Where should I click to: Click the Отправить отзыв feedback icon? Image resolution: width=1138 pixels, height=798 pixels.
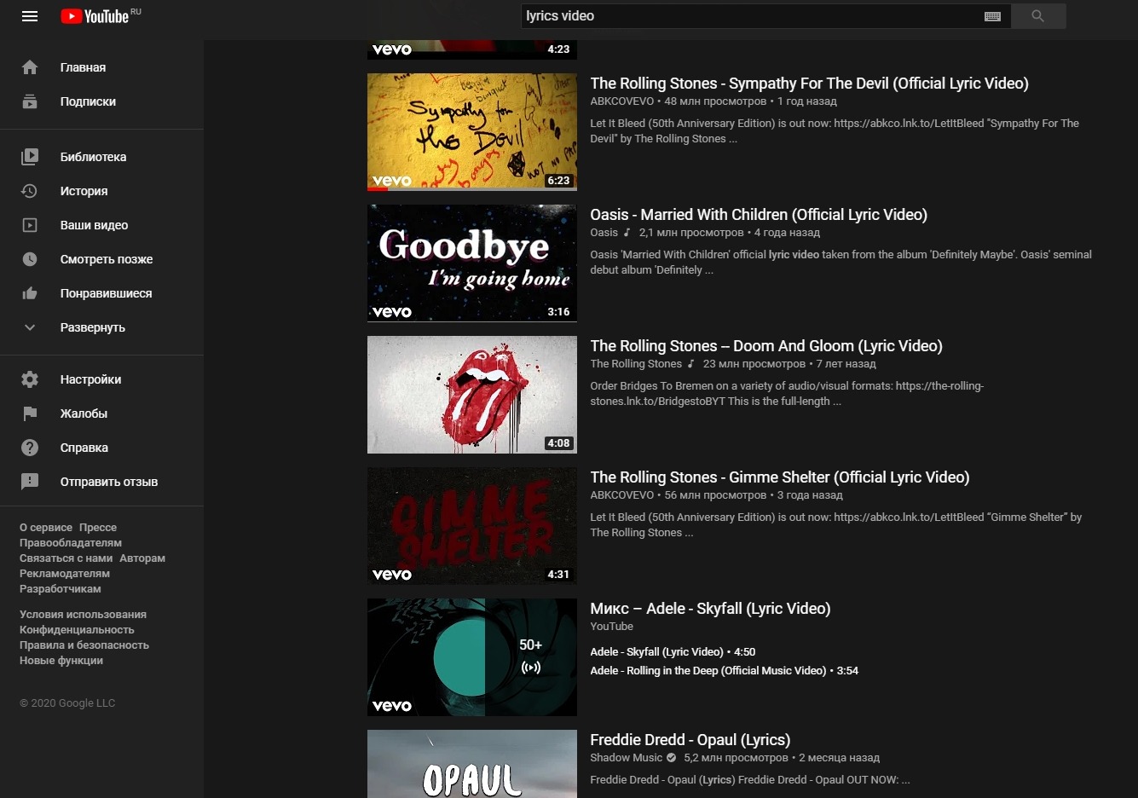30,482
